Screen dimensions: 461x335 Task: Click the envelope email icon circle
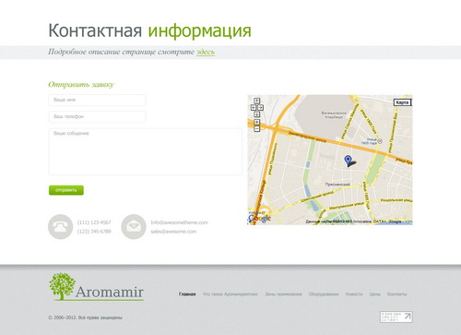click(x=134, y=227)
